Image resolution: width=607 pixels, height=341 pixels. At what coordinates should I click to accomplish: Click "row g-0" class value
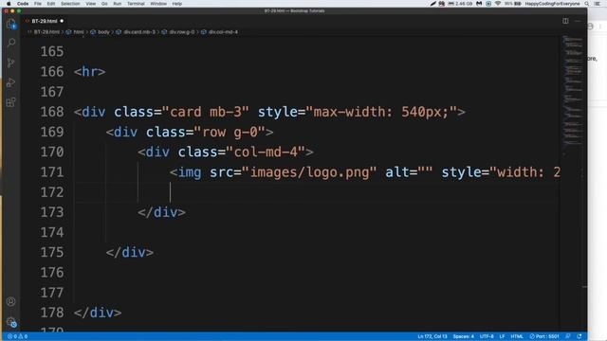(x=230, y=132)
